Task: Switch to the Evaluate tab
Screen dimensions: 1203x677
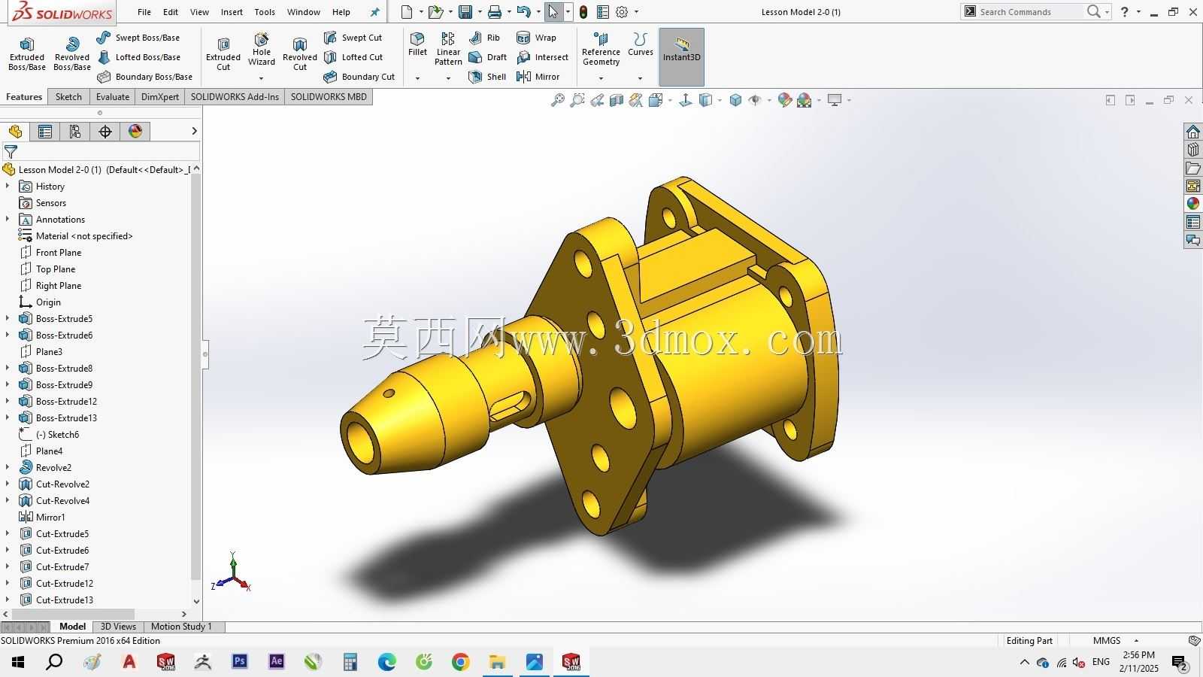Action: [113, 96]
